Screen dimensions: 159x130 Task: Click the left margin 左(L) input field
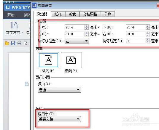coord(75,34)
